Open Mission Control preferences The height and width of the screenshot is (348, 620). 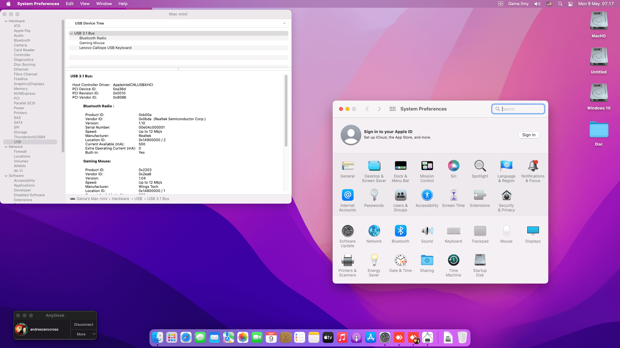tap(427, 171)
